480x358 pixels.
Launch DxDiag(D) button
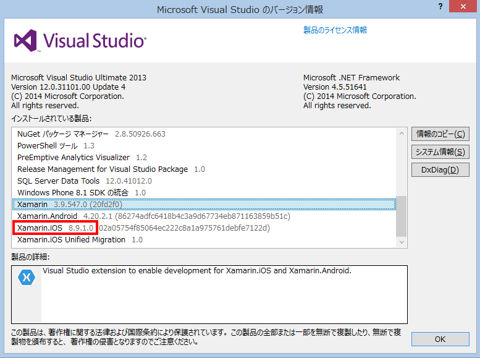(x=440, y=170)
